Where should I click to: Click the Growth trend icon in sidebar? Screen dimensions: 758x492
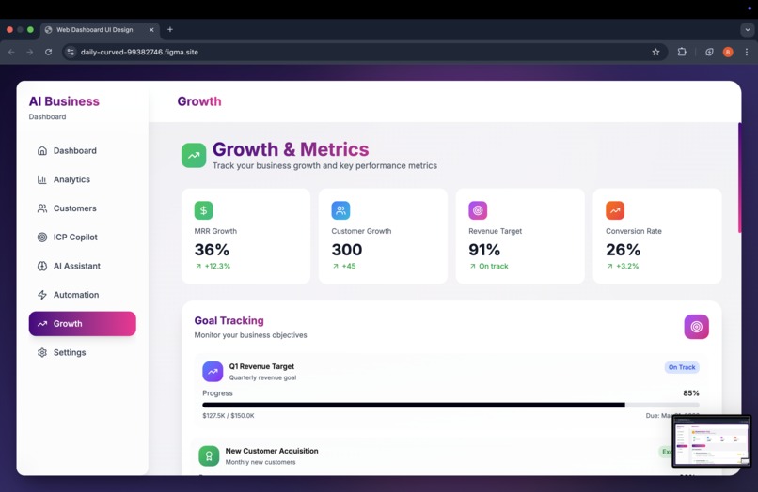coord(42,324)
